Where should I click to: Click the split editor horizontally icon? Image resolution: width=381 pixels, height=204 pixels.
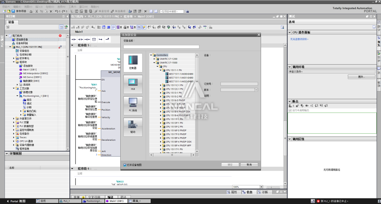tap(151, 11)
